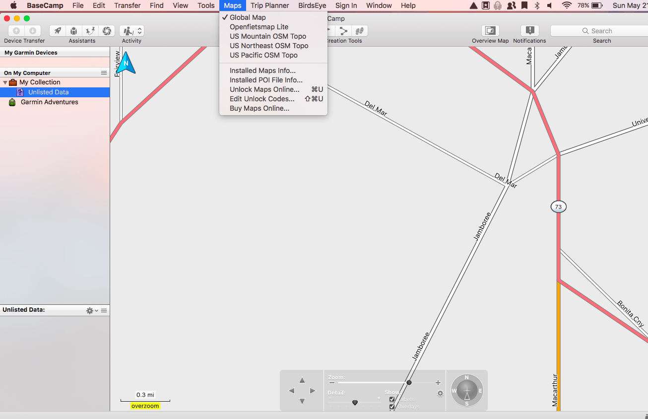Image resolution: width=648 pixels, height=419 pixels.
Task: Enable the Labels checkbox
Action: (x=392, y=399)
